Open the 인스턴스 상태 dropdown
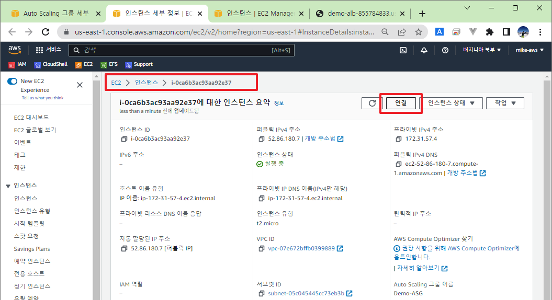This screenshot has width=552, height=300. click(452, 103)
